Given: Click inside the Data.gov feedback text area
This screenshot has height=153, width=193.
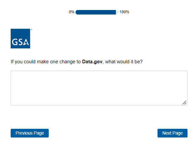Looking at the screenshot, I should (99, 88).
